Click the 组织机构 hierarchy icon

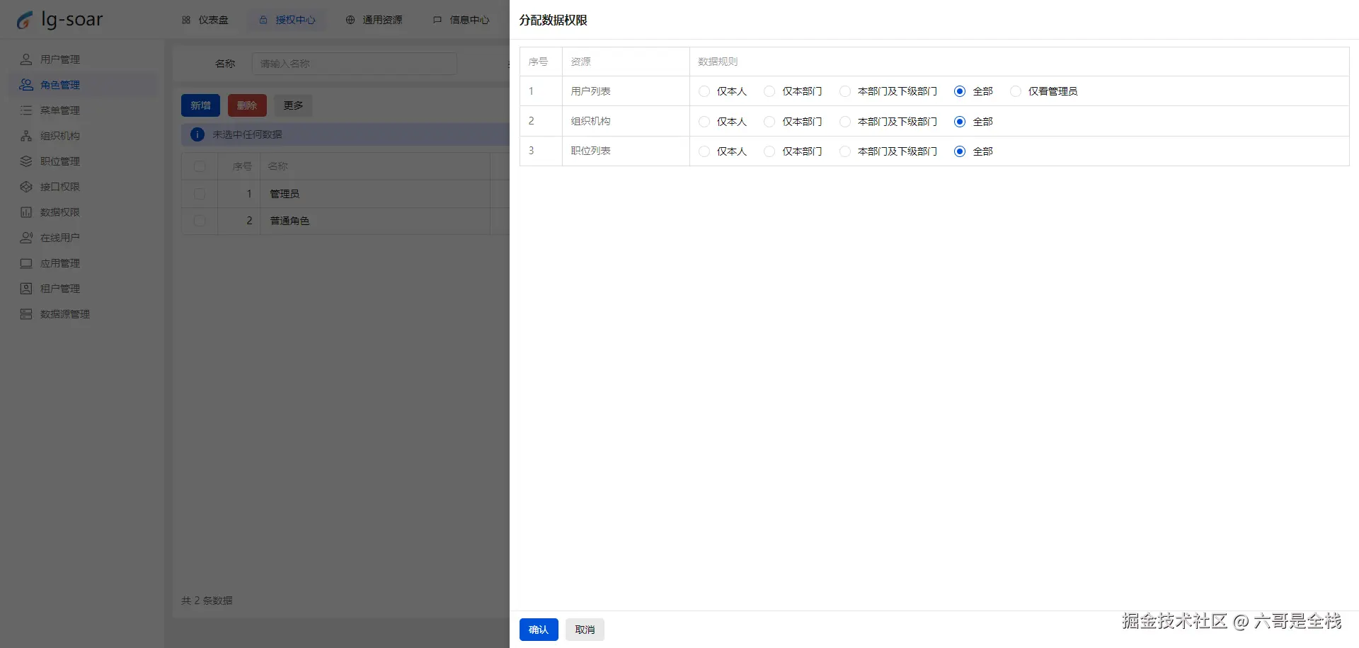coord(26,136)
